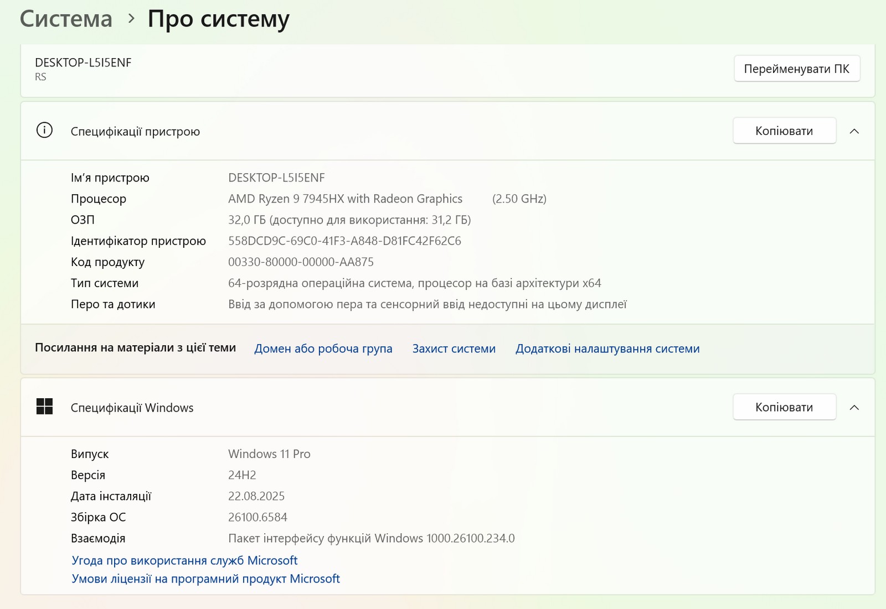Image resolution: width=886 pixels, height=609 pixels.
Task: Open Угода про використання служб Microsoft
Action: [x=184, y=560]
